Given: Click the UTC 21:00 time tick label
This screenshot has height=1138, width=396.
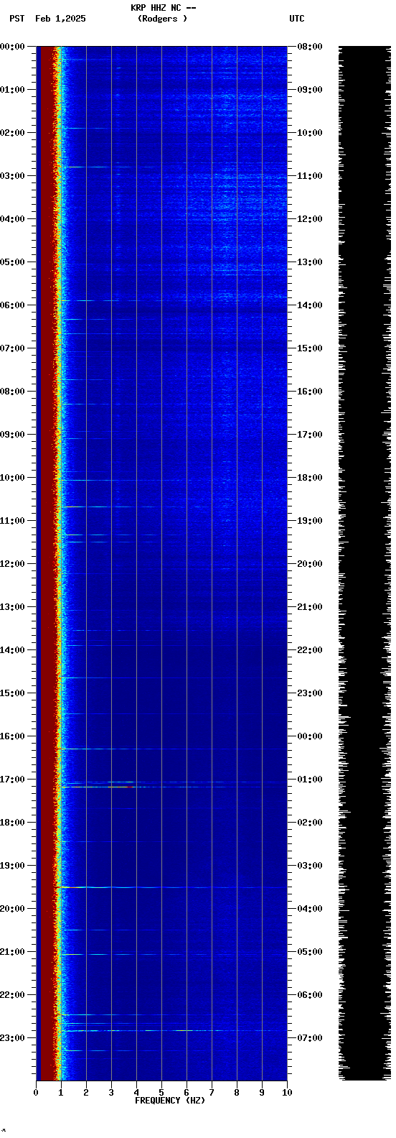Looking at the screenshot, I should pos(310,607).
